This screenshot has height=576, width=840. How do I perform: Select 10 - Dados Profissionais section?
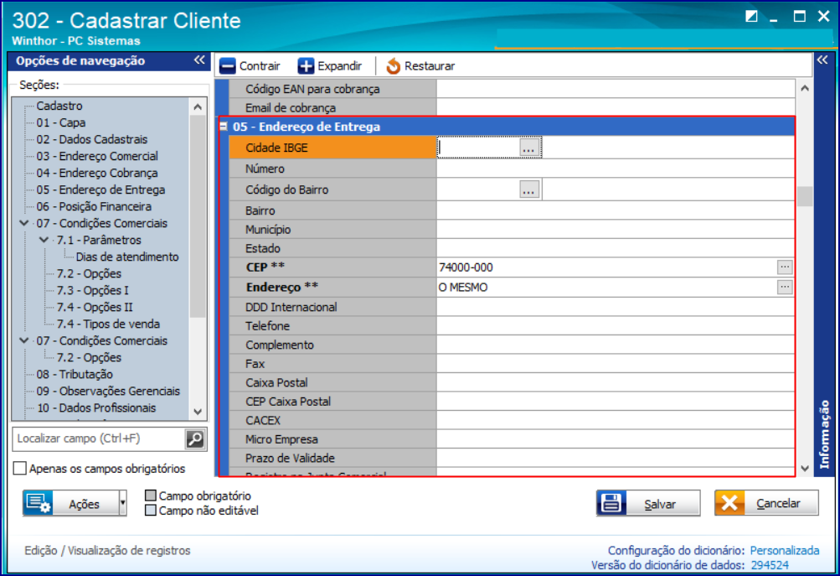click(96, 407)
